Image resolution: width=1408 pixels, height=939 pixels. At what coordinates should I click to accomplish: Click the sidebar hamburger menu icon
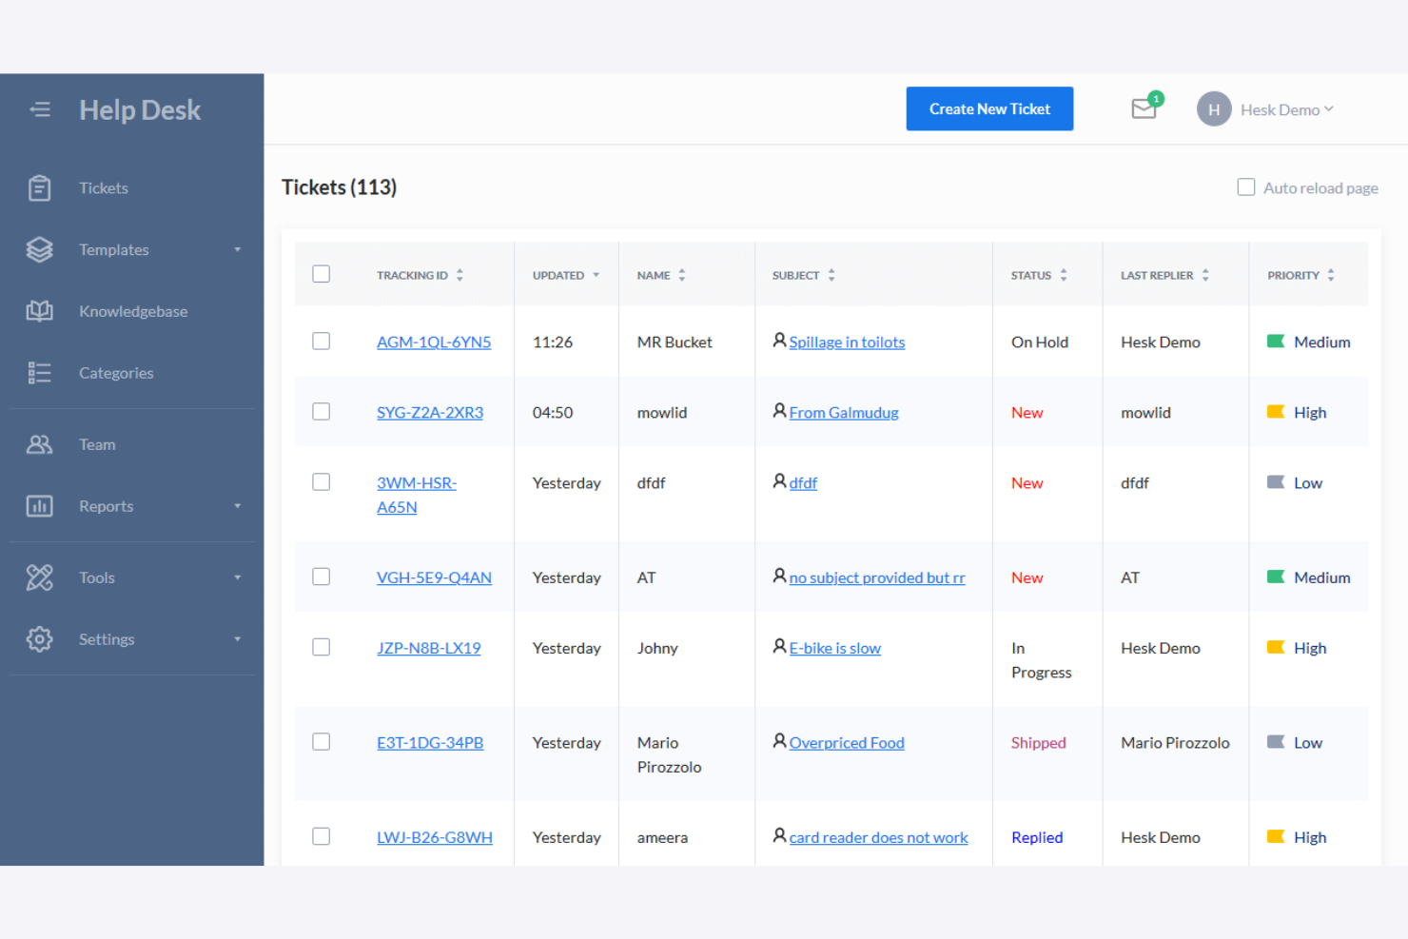coord(40,109)
